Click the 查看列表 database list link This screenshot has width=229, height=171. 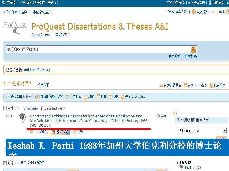(39, 3)
